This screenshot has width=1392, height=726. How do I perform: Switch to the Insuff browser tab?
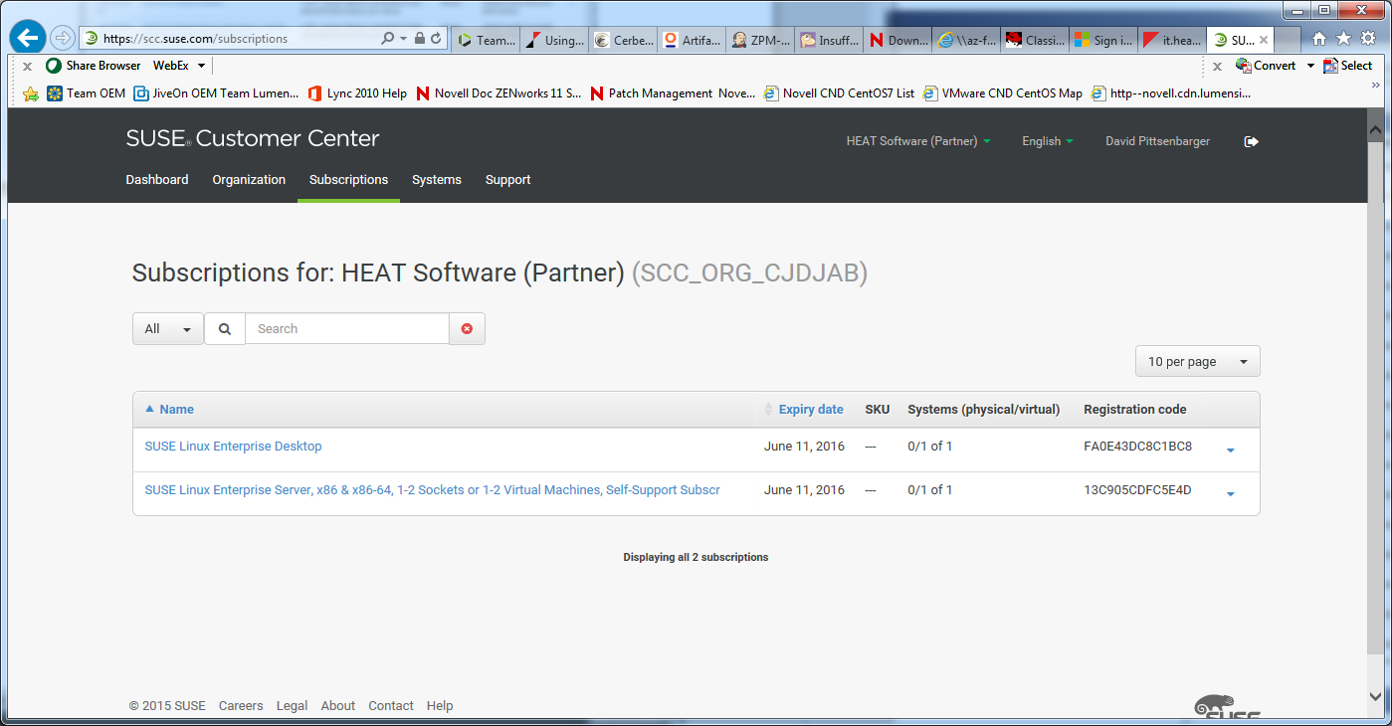coord(829,40)
